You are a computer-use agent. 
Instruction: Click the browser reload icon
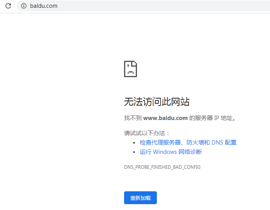click(x=8, y=6)
